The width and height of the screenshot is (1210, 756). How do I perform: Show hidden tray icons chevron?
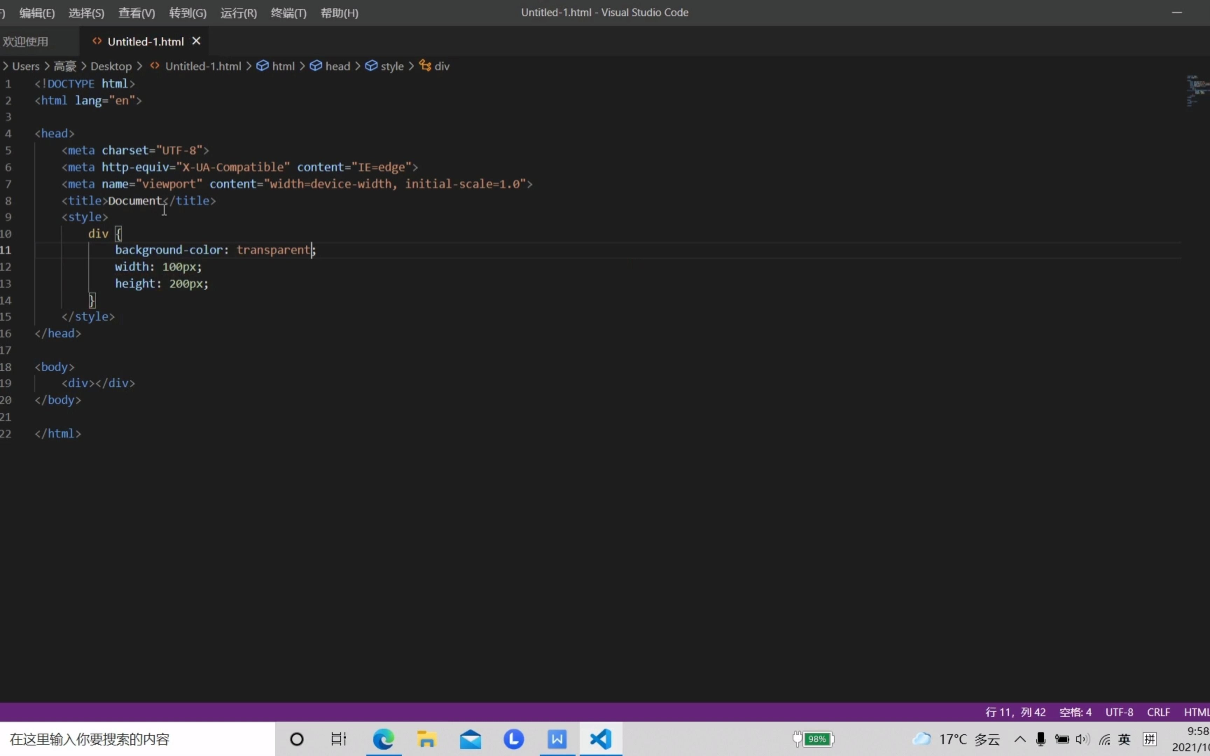click(1020, 739)
